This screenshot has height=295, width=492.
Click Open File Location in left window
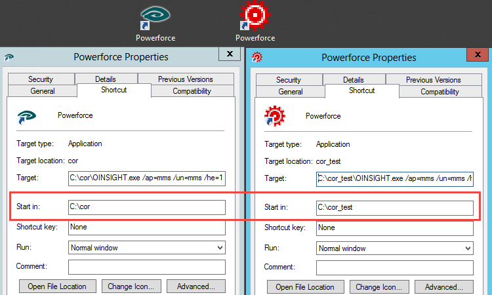point(58,286)
